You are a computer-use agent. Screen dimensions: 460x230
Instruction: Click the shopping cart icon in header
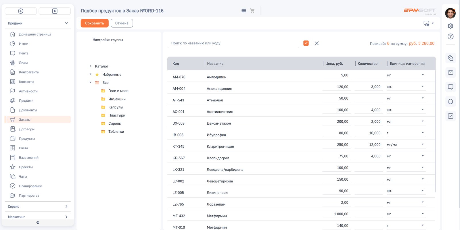pos(252,11)
